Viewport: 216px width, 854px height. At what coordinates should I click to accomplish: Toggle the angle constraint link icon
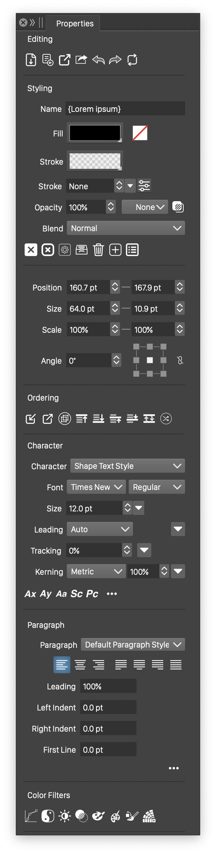click(180, 361)
